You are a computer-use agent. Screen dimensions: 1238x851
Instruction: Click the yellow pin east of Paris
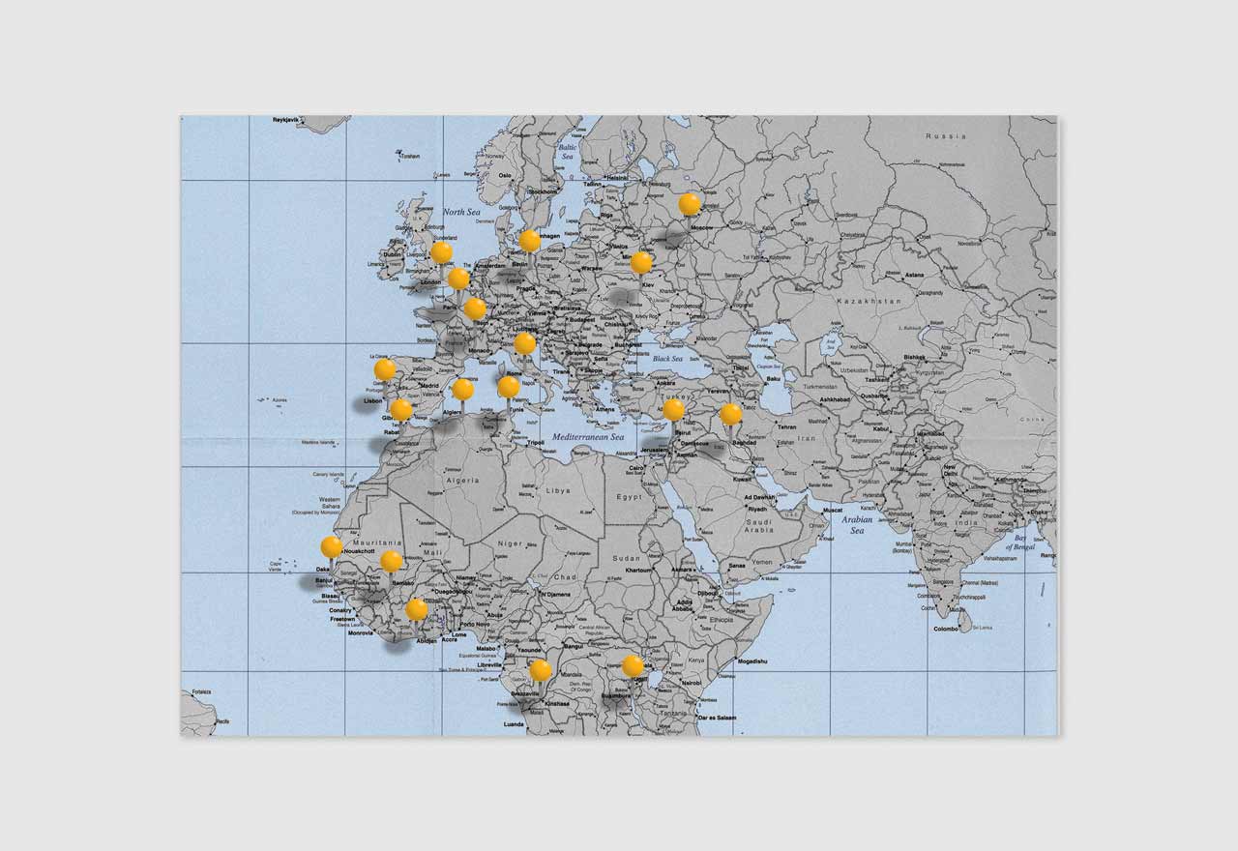475,308
